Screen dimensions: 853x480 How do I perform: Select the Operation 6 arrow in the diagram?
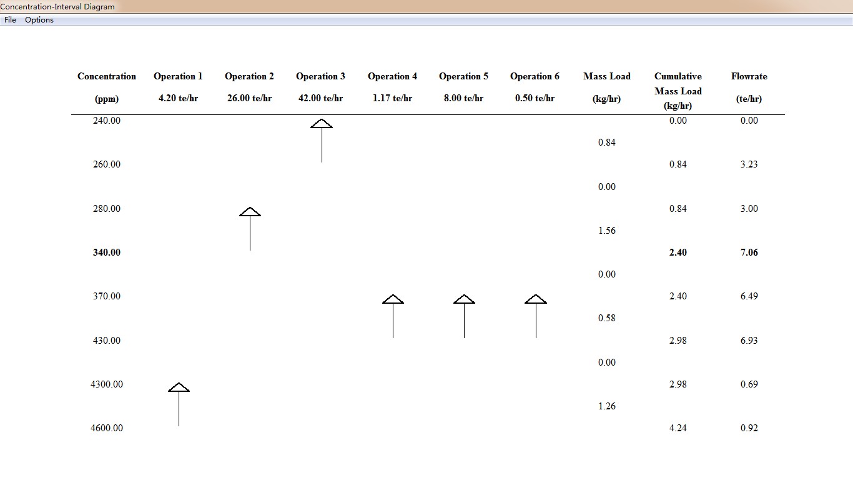[536, 316]
